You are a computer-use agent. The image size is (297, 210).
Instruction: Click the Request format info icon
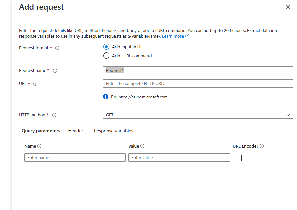tap(57, 48)
